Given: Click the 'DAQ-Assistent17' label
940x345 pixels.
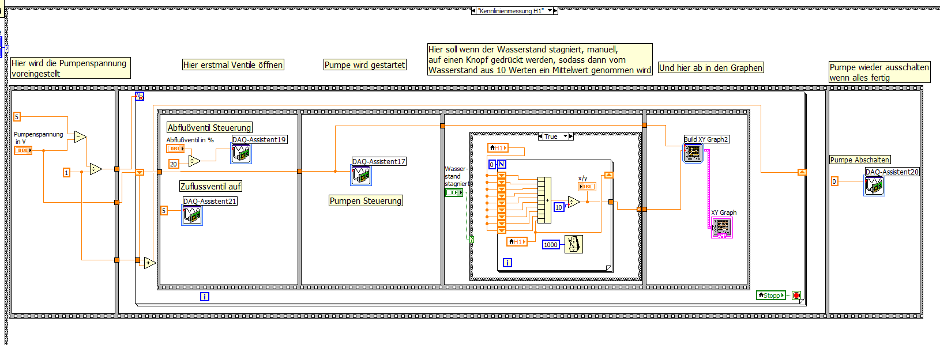Looking at the screenshot, I should pyautogui.click(x=379, y=162).
